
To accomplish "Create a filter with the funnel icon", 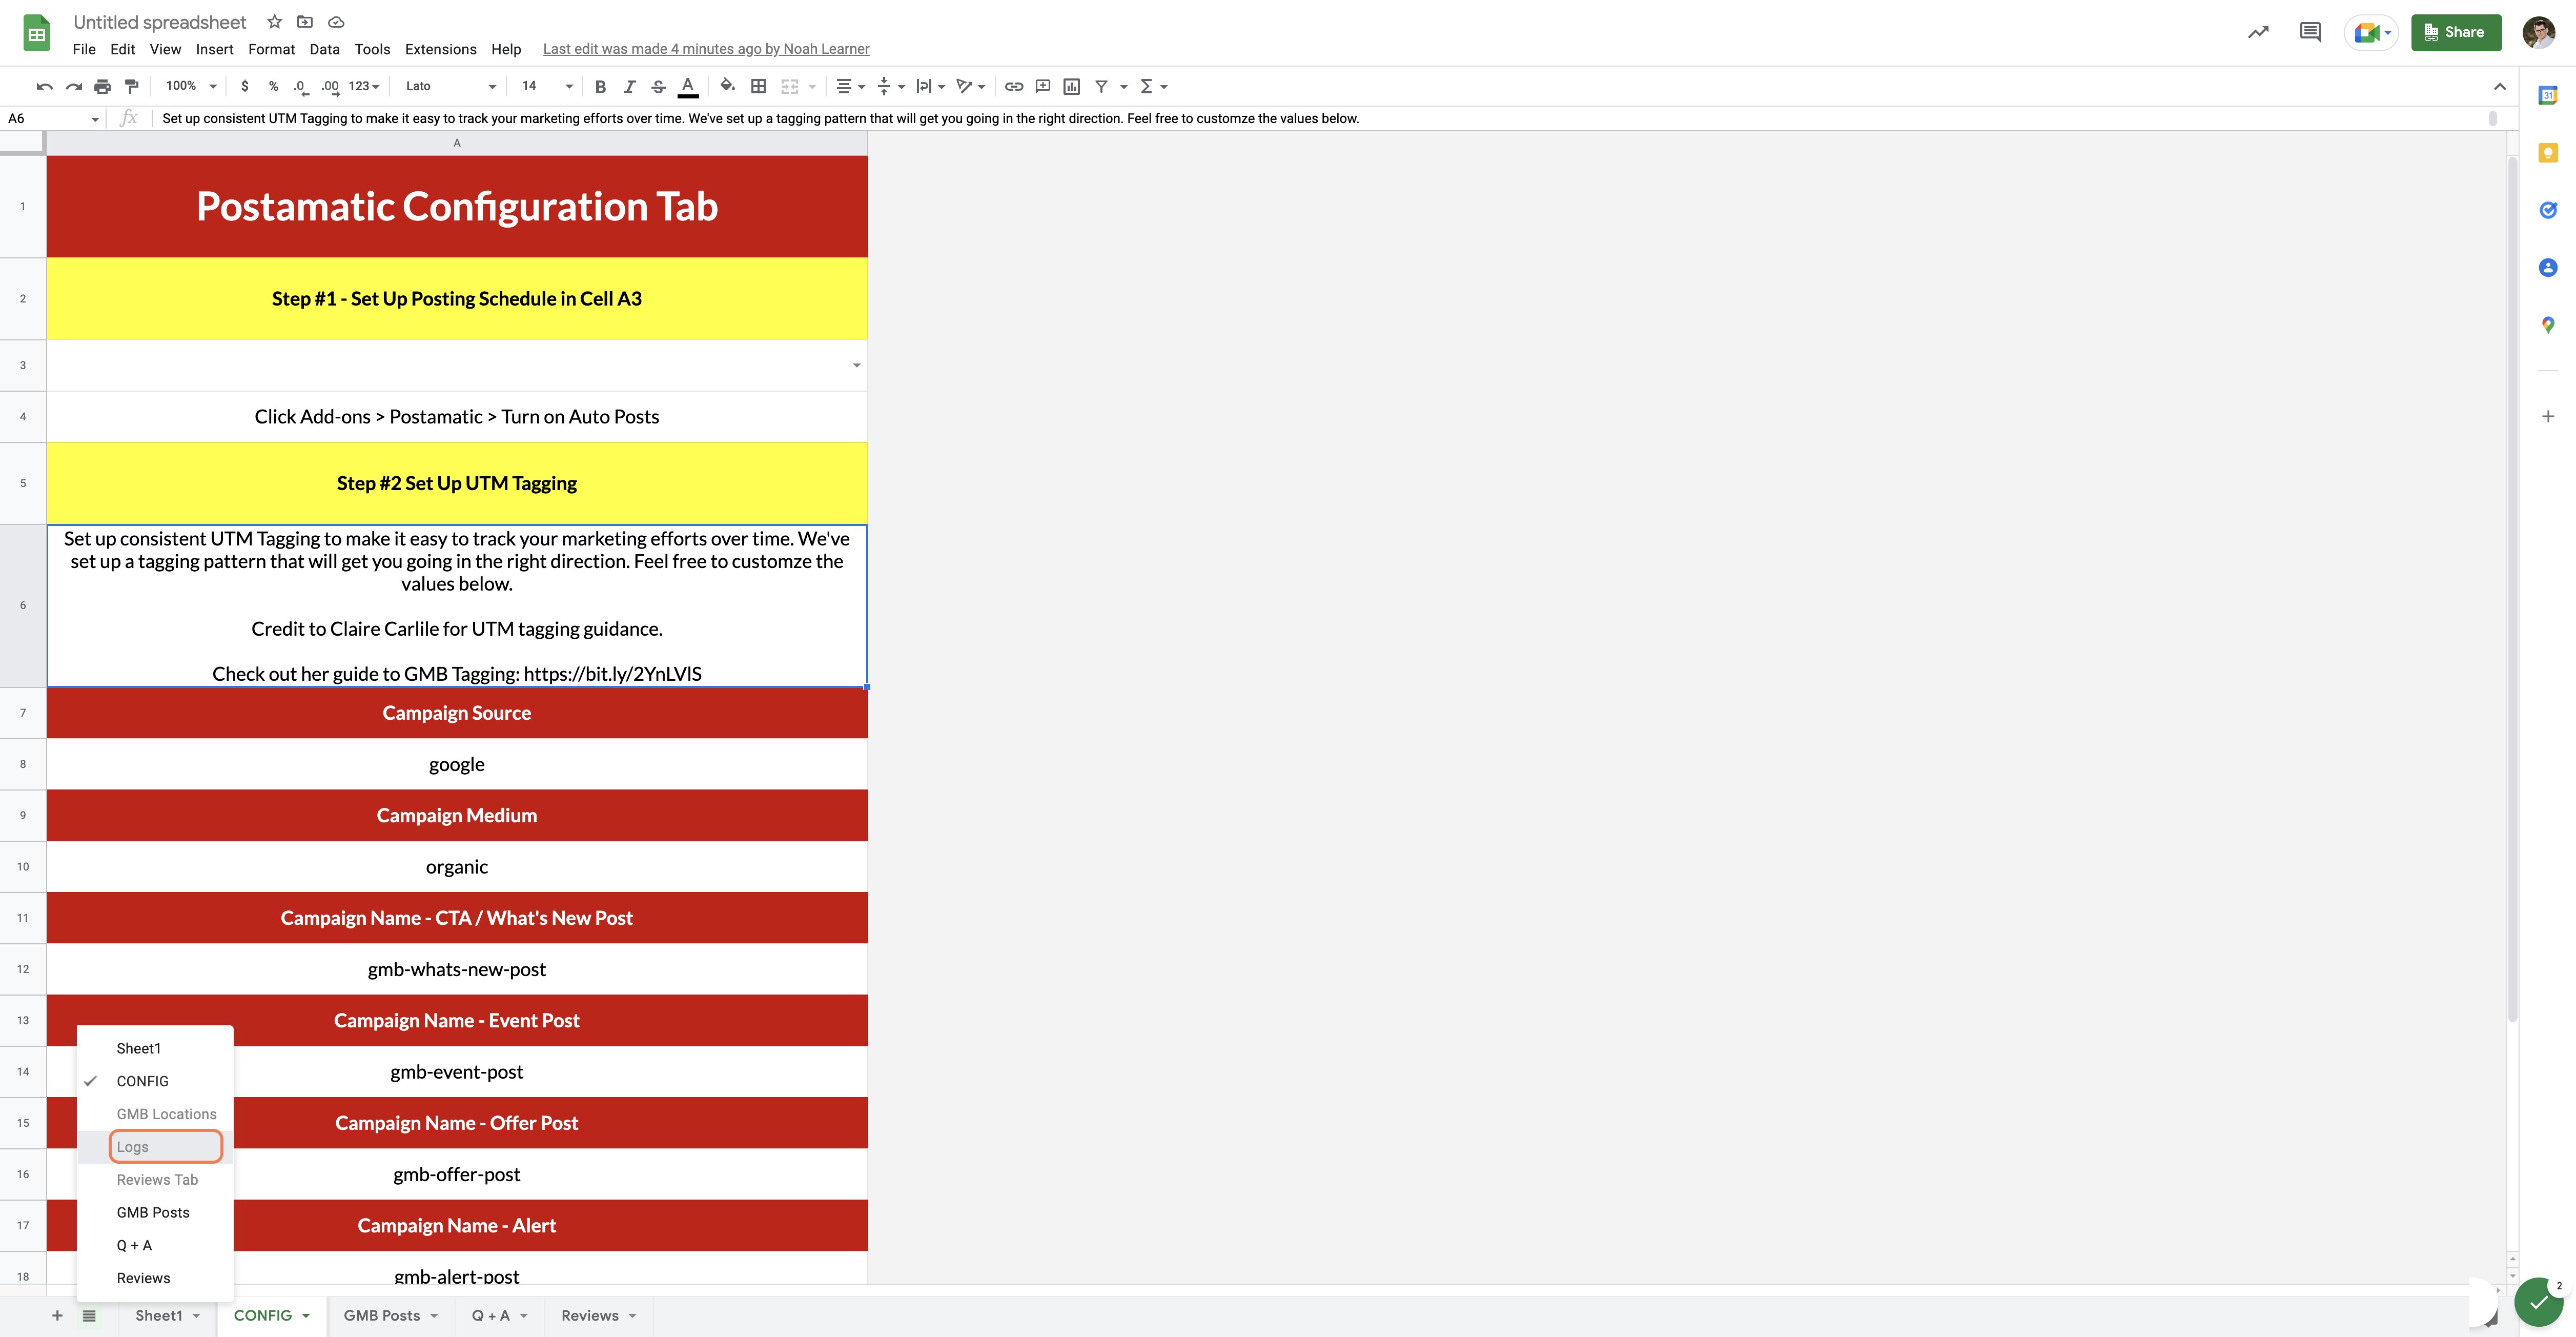I will (x=1101, y=86).
